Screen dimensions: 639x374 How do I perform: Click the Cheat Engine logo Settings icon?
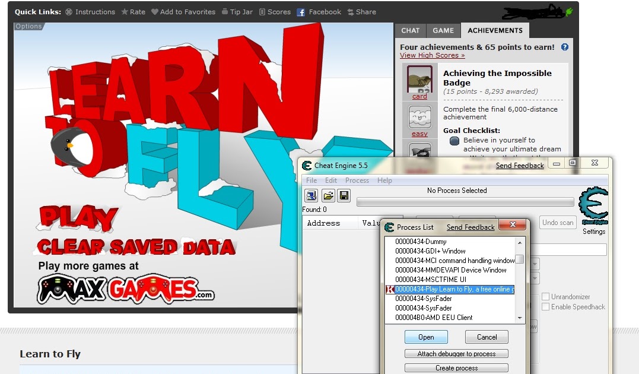(x=594, y=205)
